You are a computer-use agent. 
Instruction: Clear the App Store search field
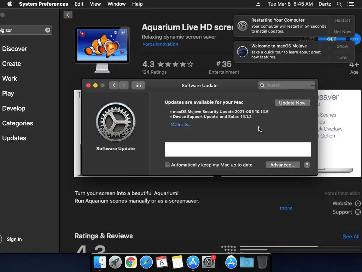pos(48,30)
